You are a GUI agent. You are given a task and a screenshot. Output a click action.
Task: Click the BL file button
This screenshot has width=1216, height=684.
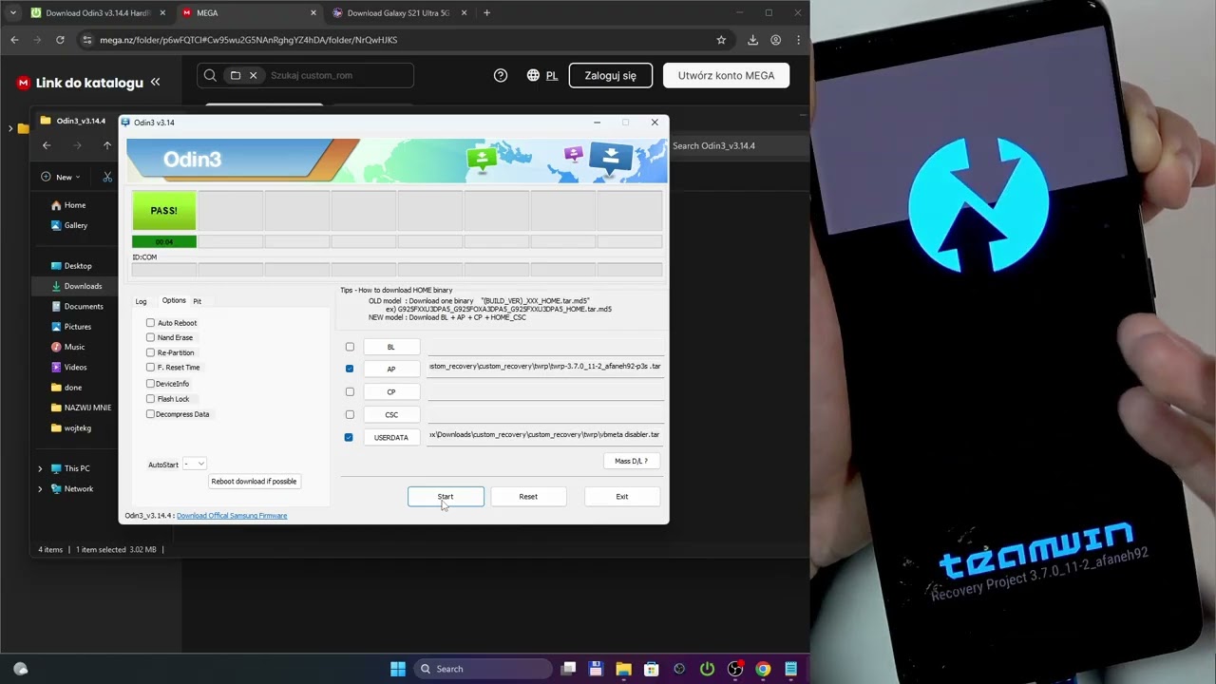point(390,347)
